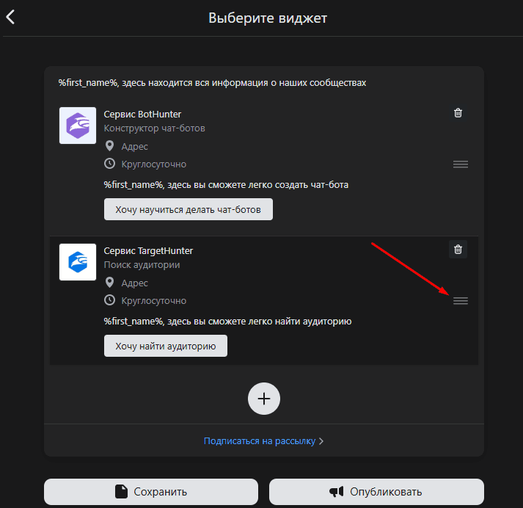523x508 pixels.
Task: Add a new card with plus button
Action: pyautogui.click(x=264, y=399)
